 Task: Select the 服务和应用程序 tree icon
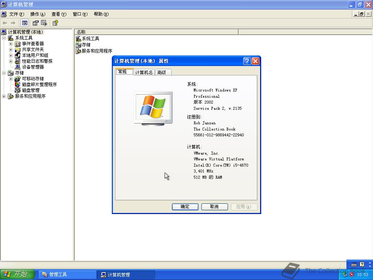point(11,96)
